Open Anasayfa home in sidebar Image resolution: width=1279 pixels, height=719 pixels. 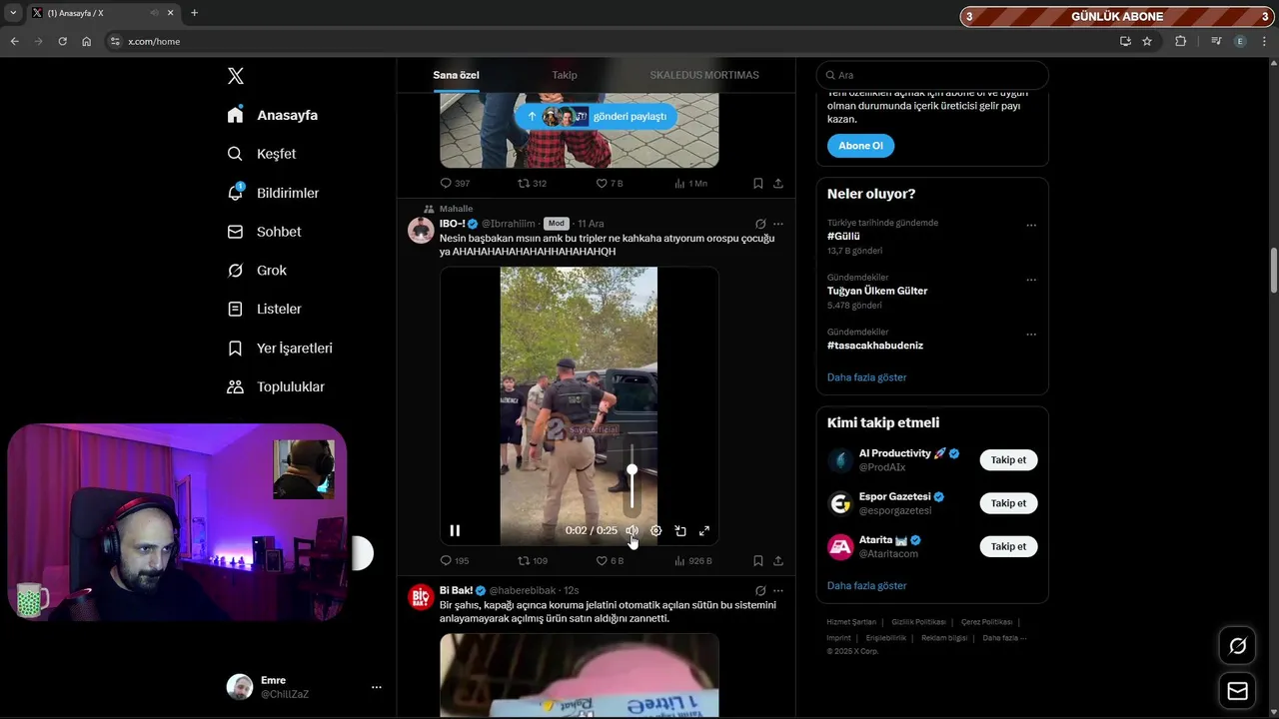[273, 115]
